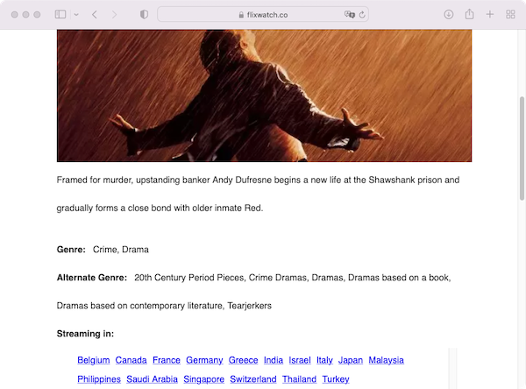Go back with the back arrow
The height and width of the screenshot is (389, 526).
click(95, 14)
